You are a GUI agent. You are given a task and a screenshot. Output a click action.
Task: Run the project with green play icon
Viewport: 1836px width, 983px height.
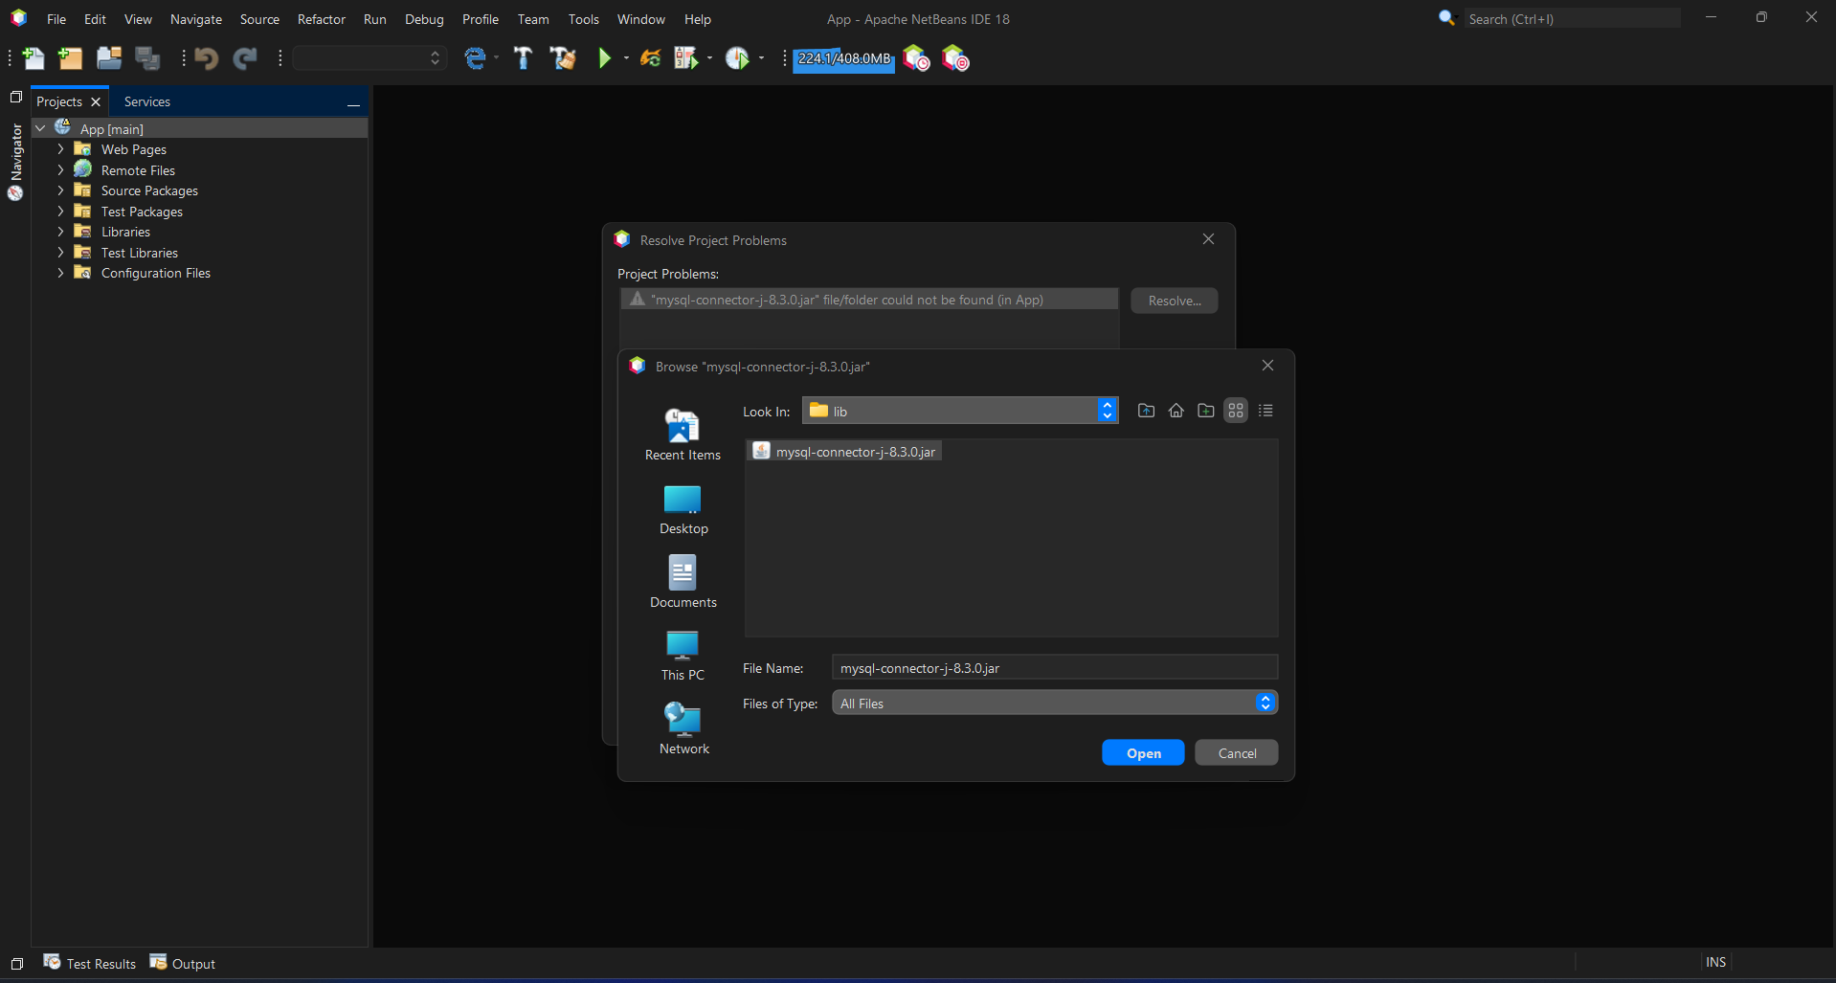pos(604,58)
